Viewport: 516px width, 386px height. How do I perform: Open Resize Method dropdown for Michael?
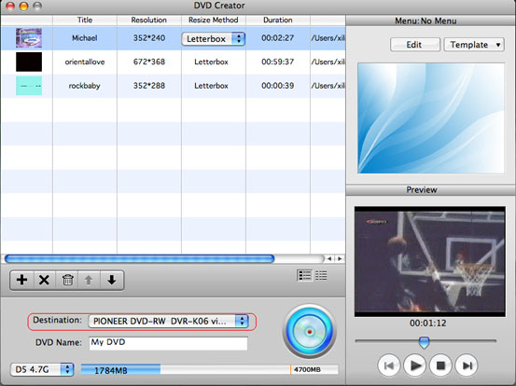(214, 39)
